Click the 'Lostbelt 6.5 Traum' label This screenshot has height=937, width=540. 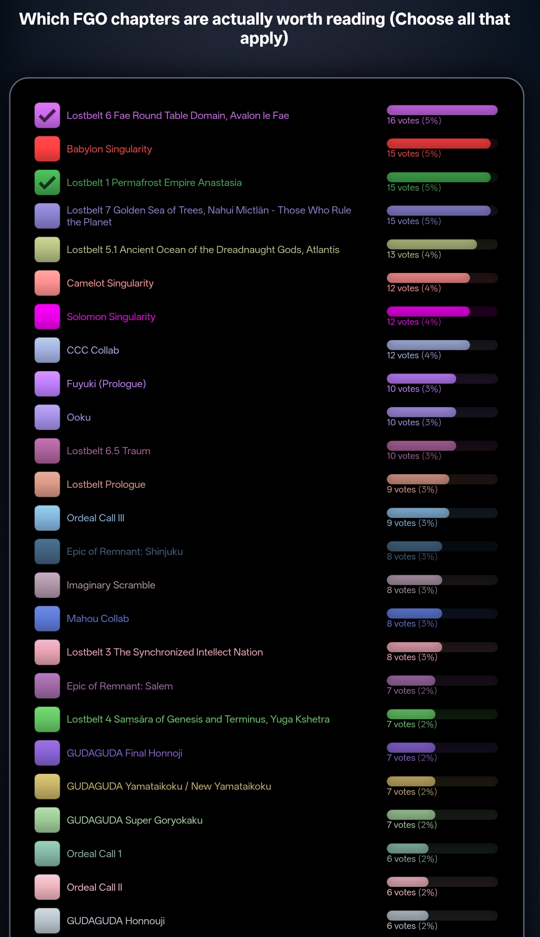point(108,451)
